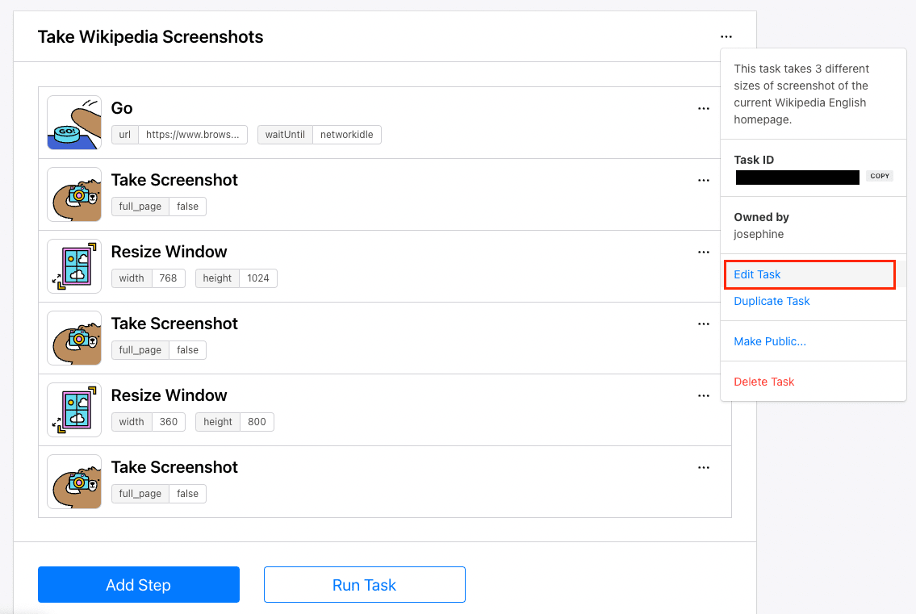Click the 768-width Resize Window icon
The width and height of the screenshot is (916, 614).
[74, 266]
